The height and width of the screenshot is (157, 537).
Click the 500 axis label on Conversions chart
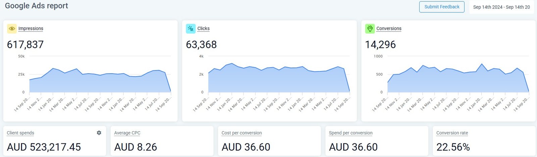coord(379,74)
